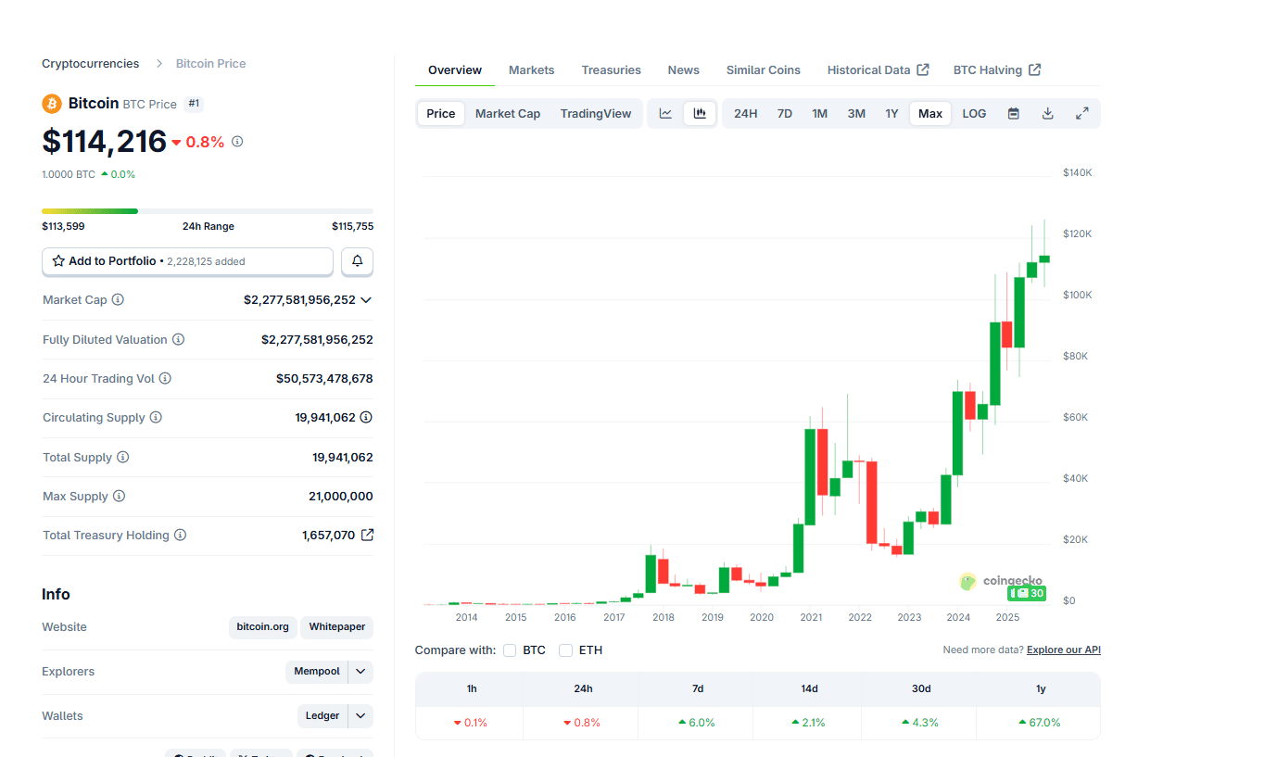Open Total Treasury Holding external link

[368, 535]
